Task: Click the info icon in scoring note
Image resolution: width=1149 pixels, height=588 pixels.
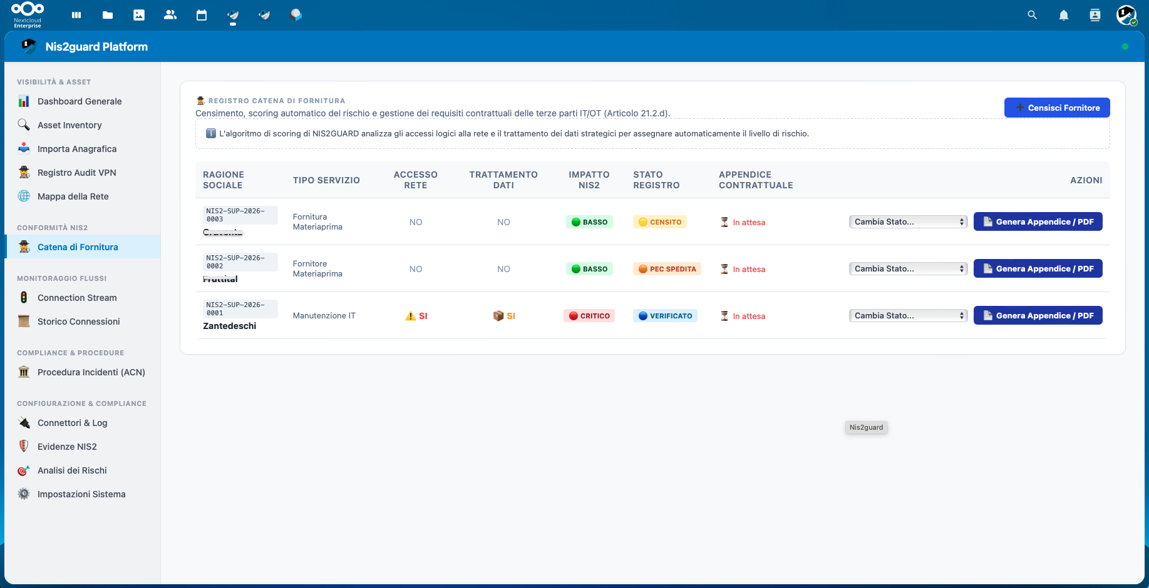Action: [x=211, y=133]
